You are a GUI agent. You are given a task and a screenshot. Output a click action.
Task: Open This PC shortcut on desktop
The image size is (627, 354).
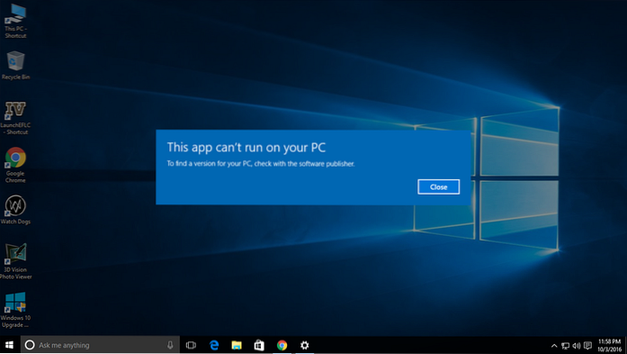tap(15, 22)
